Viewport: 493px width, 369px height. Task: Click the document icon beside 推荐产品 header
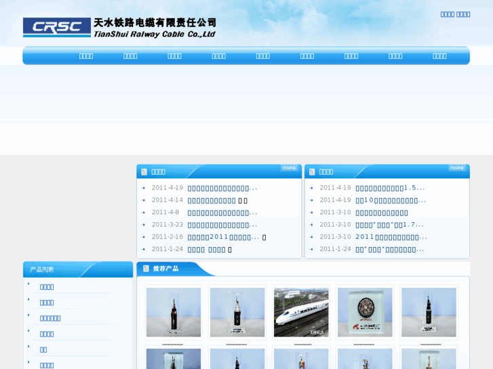(x=146, y=269)
